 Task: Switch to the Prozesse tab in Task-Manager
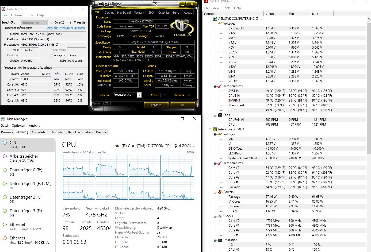7,132
